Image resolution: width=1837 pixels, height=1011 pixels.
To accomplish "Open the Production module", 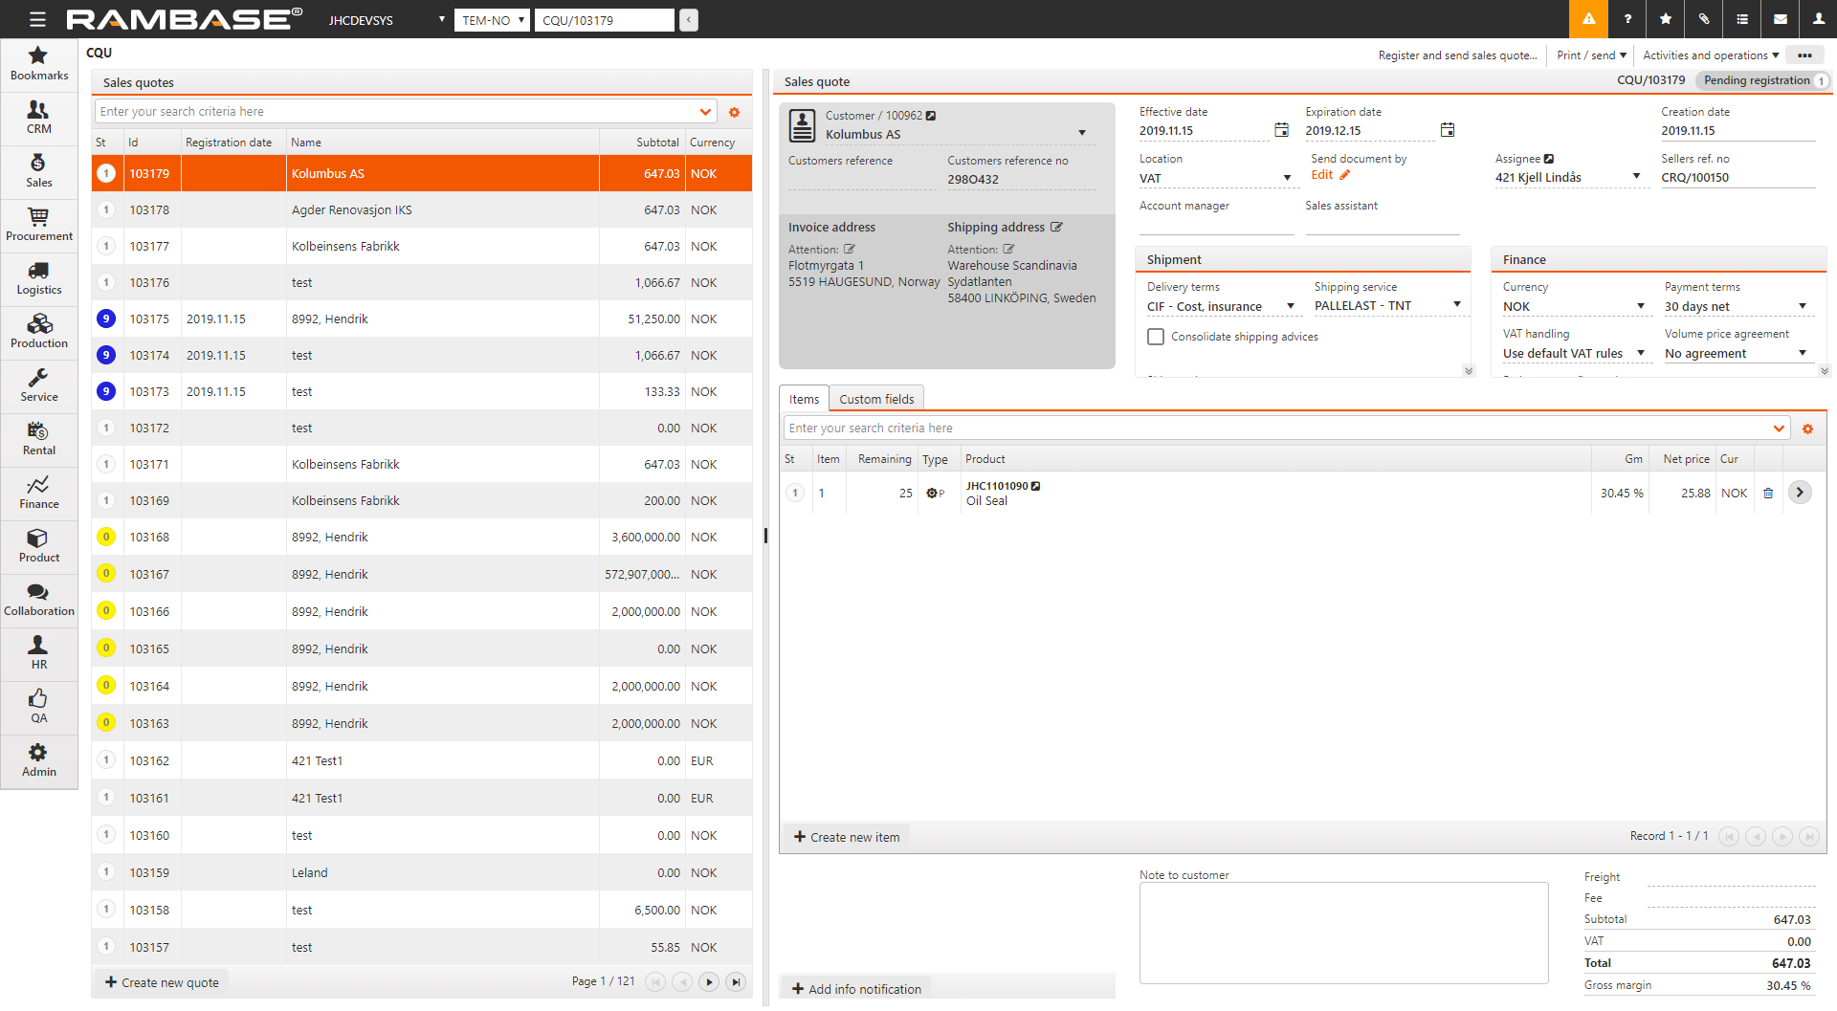I will pyautogui.click(x=38, y=332).
